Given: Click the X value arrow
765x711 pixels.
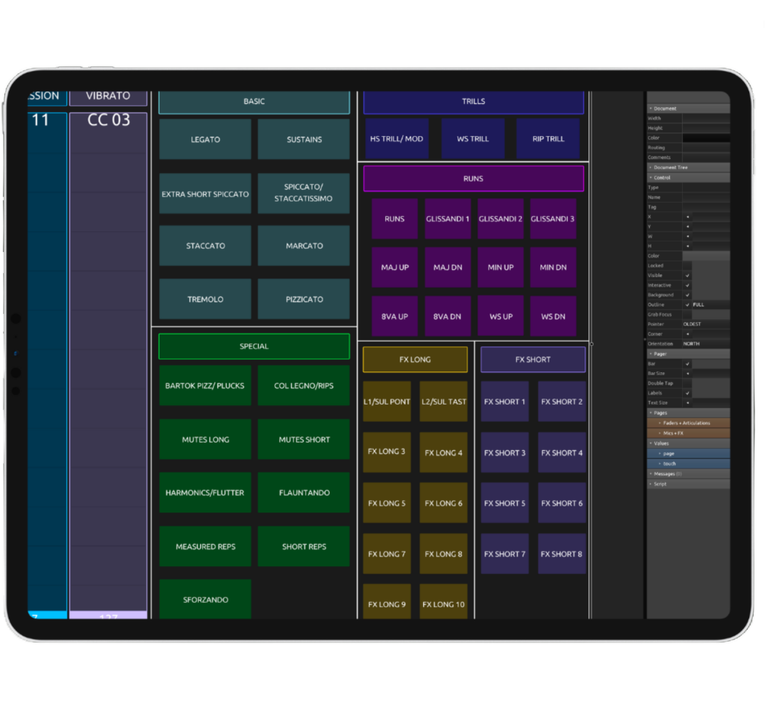Looking at the screenshot, I should tap(688, 217).
